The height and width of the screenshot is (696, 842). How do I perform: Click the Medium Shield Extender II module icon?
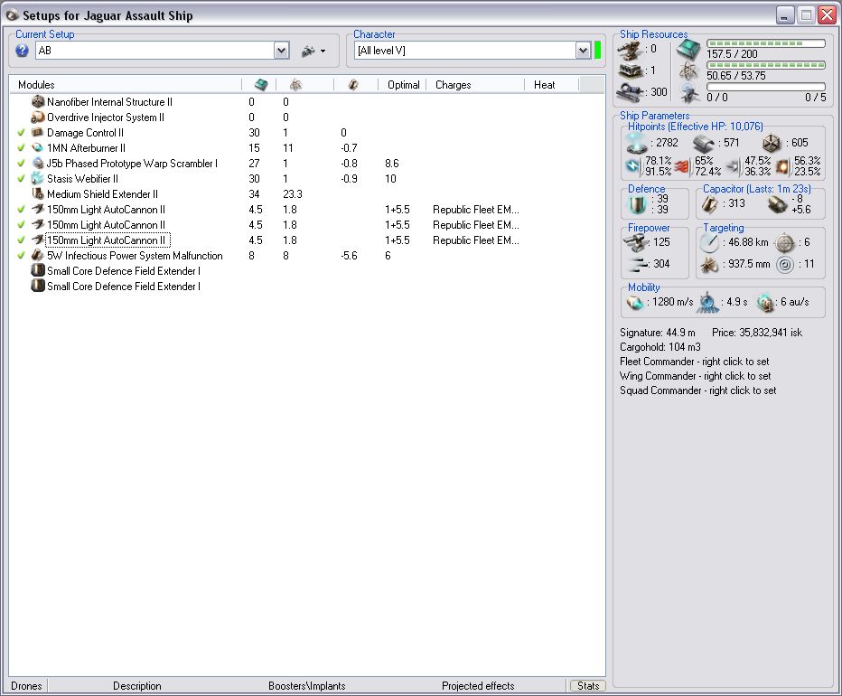[x=38, y=194]
